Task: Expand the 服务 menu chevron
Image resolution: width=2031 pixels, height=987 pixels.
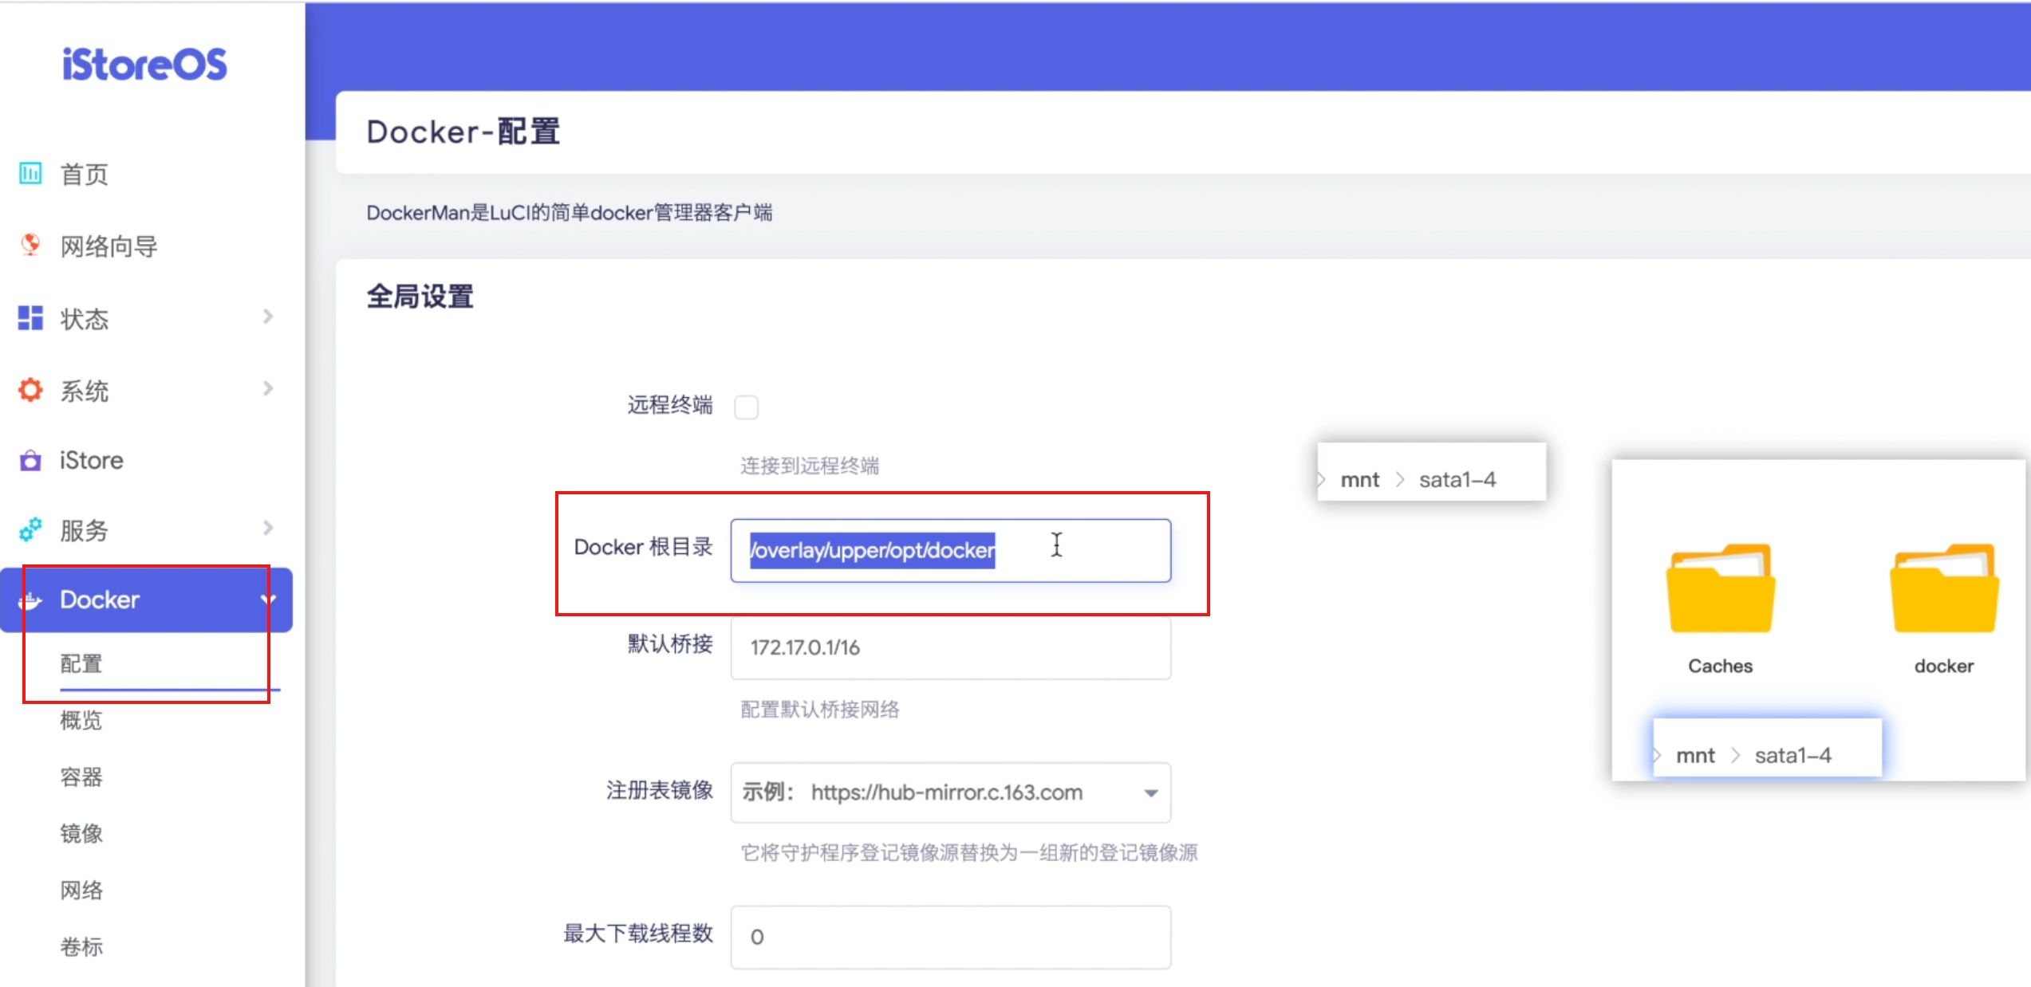Action: coord(268,528)
